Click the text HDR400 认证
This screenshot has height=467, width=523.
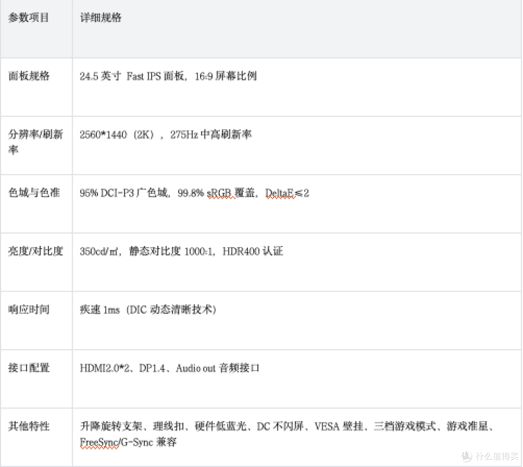click(253, 251)
